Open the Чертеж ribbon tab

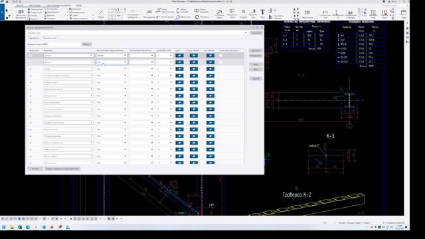click(x=19, y=5)
